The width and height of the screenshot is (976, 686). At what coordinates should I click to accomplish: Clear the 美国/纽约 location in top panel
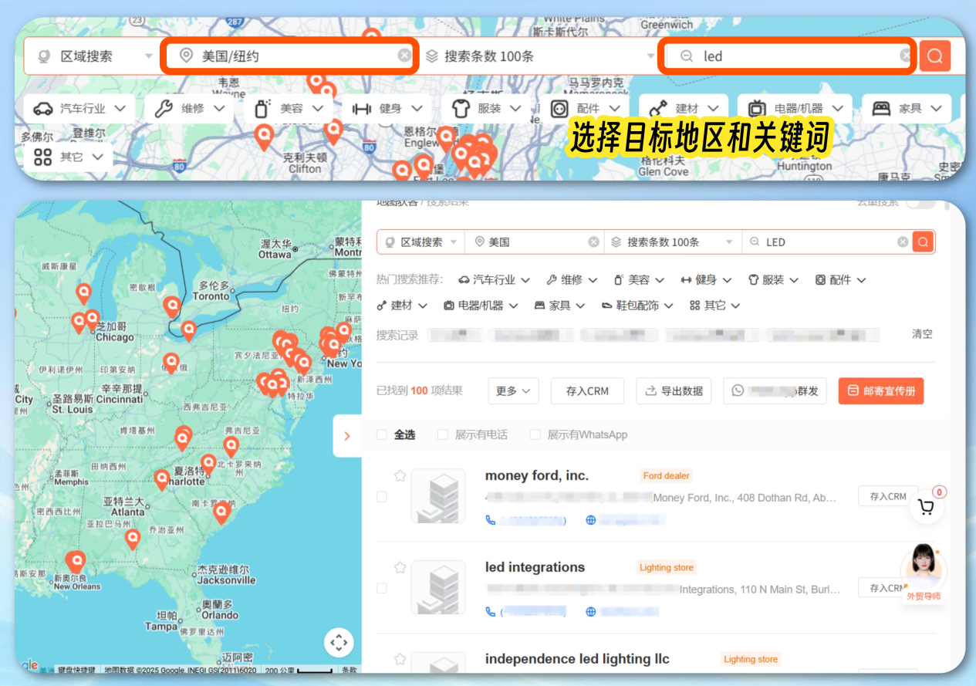click(x=404, y=56)
